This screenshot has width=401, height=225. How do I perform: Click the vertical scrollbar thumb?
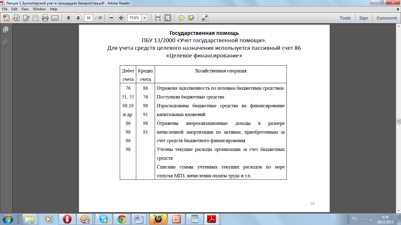click(x=398, y=121)
